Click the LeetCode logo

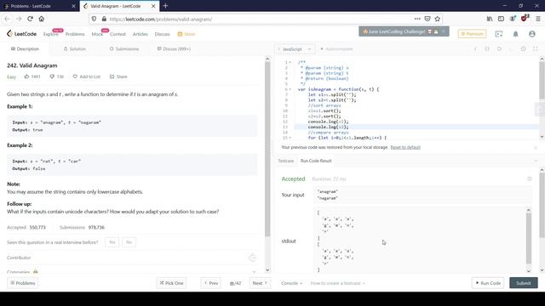[x=21, y=34]
